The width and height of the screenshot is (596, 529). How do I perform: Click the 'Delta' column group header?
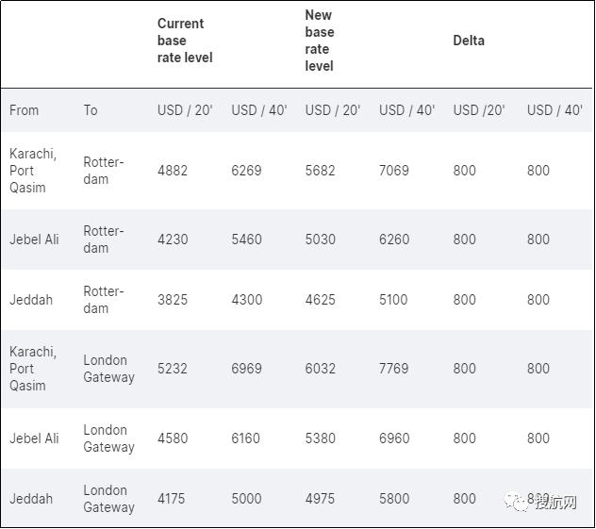click(x=469, y=41)
